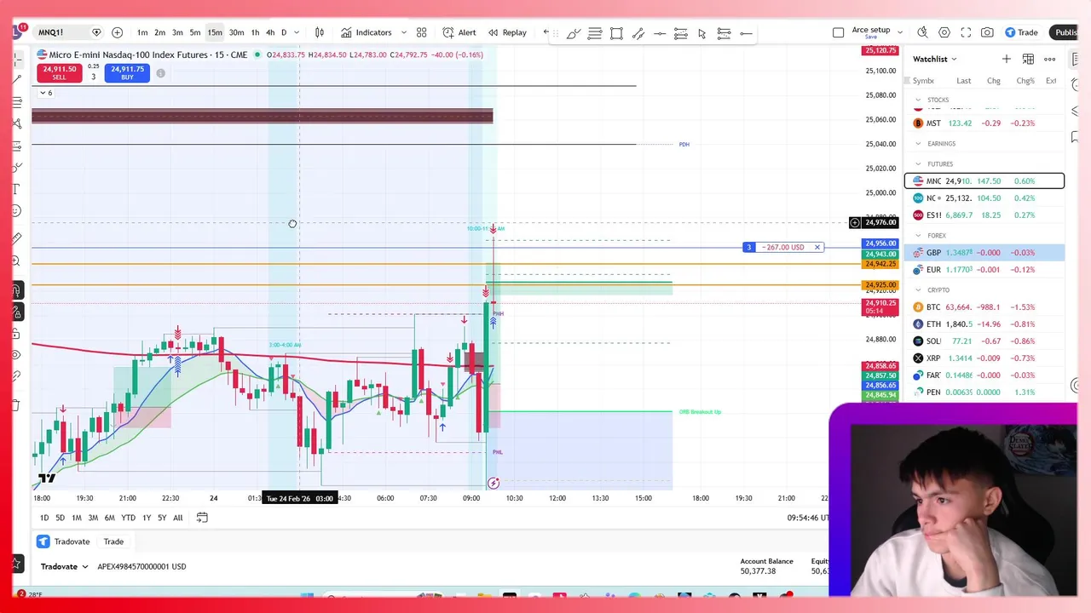
Task: Select the trend line tool in favorites bar
Action: (638, 33)
